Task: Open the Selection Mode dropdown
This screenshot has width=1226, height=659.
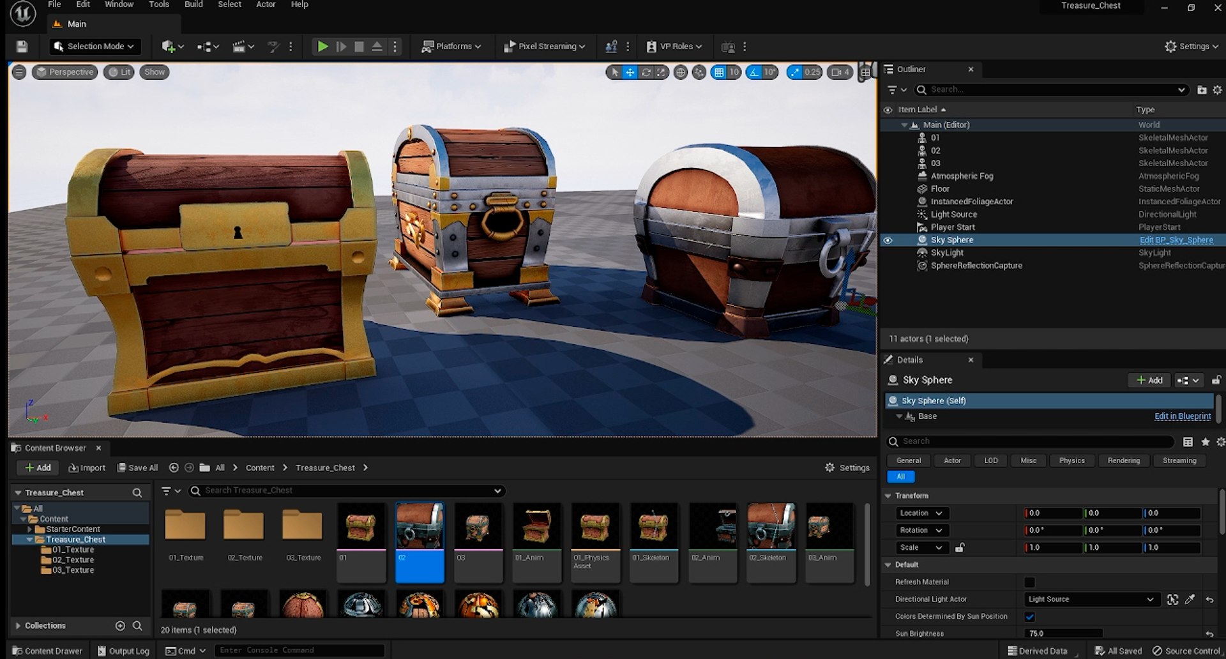Action: [95, 47]
